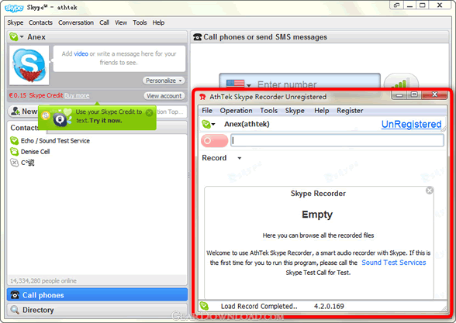Open the Anex status dropdown in Skype
The image size is (456, 323).
[x=16, y=37]
